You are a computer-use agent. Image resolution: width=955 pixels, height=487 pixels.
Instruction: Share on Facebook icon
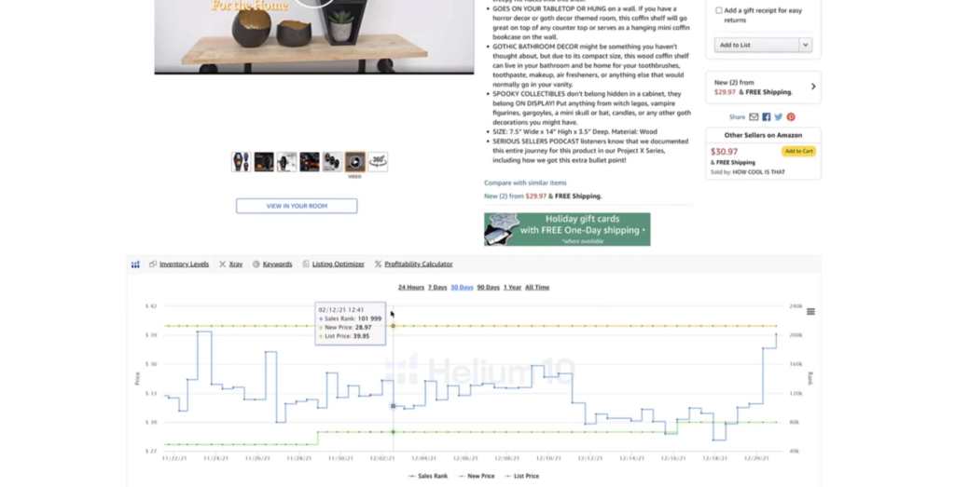[767, 116]
